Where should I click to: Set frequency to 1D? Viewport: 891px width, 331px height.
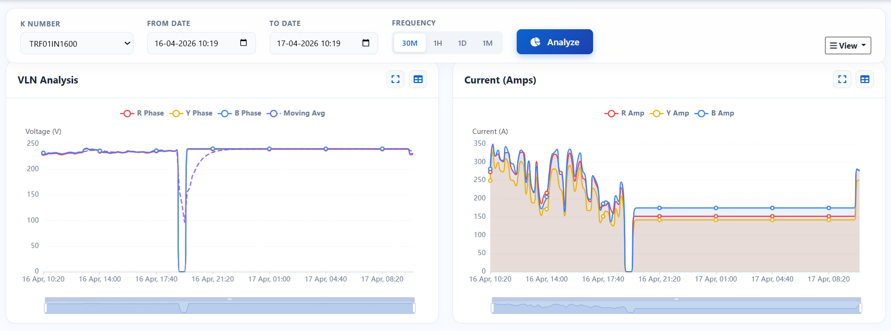(462, 43)
